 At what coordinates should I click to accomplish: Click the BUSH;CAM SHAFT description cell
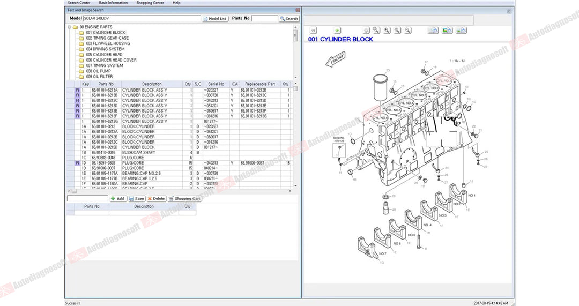tap(152, 152)
